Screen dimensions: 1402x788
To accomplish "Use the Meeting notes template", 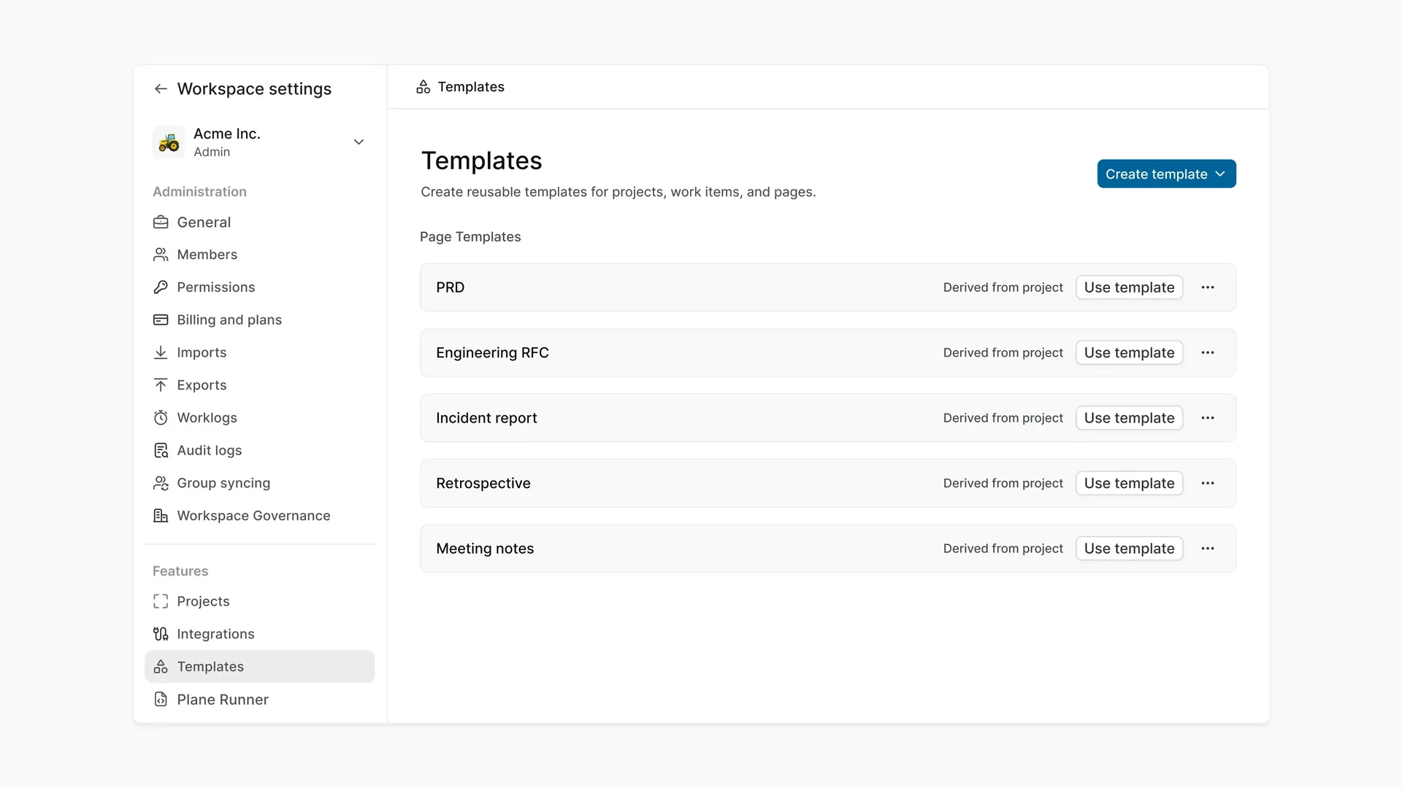I will [1129, 549].
